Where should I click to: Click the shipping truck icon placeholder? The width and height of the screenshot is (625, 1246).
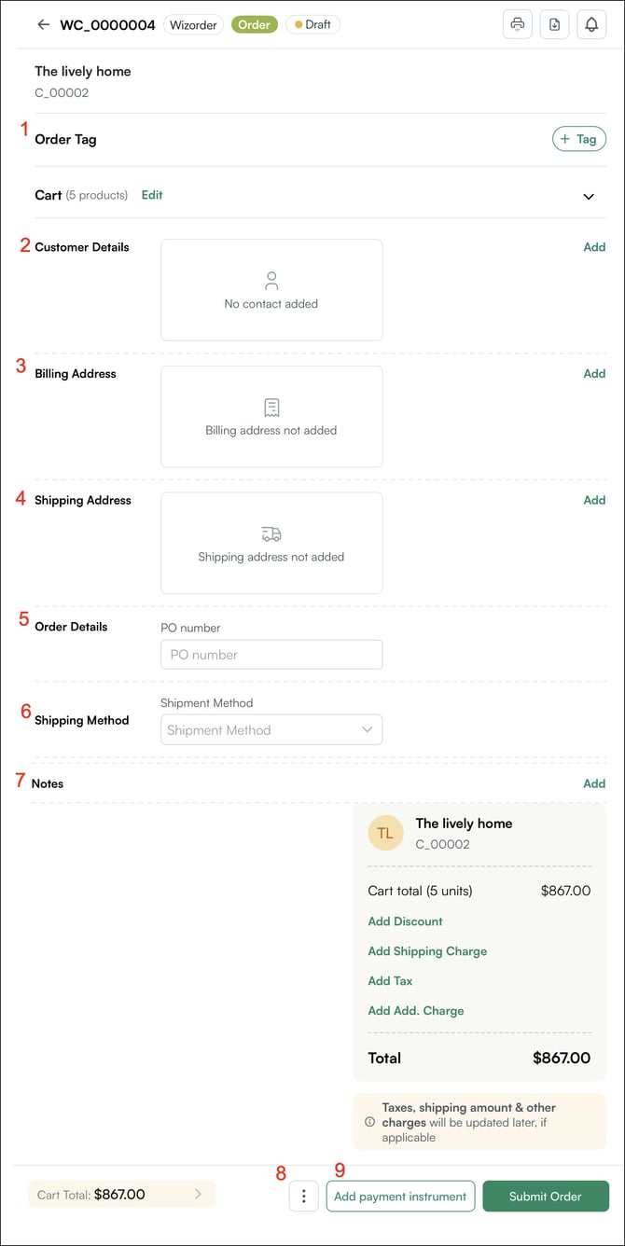pos(271,533)
